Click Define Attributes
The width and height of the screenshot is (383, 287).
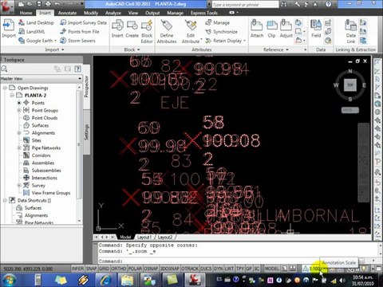point(167,31)
